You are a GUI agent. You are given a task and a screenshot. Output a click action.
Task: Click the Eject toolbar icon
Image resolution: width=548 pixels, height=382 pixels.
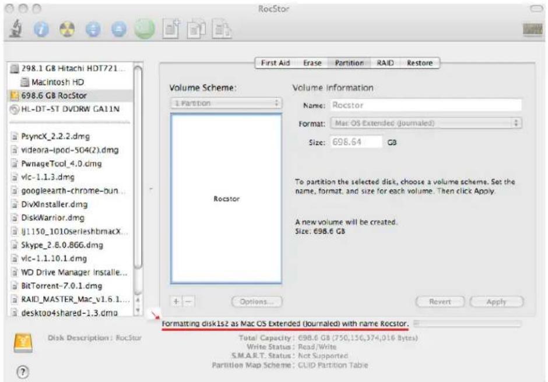(x=119, y=29)
